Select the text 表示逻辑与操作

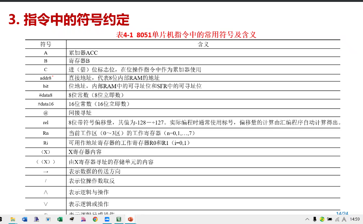89,192
